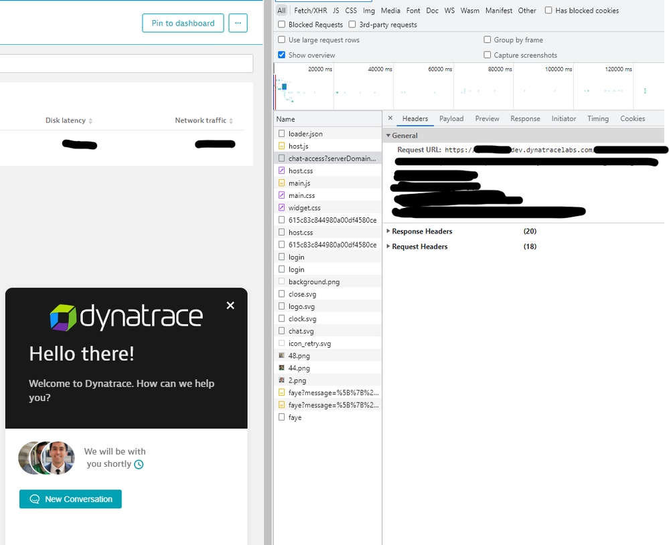This screenshot has width=669, height=545.
Task: Expand the Request Headers section
Action: tap(419, 247)
